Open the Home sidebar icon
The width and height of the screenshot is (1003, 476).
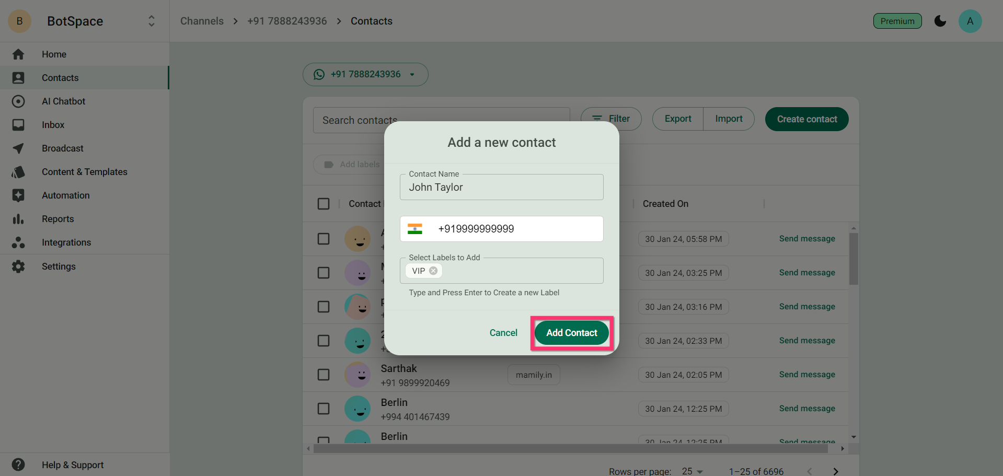18,54
